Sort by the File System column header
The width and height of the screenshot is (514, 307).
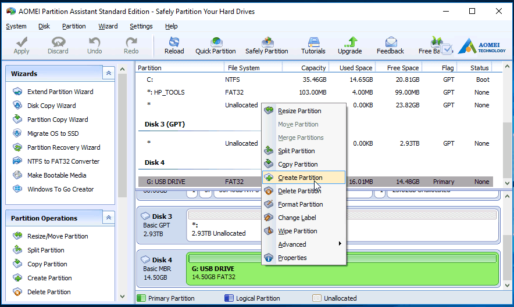(x=254, y=68)
